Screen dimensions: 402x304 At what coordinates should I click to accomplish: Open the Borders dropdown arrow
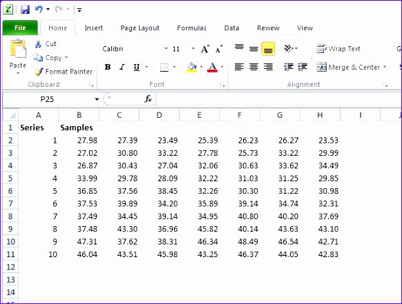(174, 67)
